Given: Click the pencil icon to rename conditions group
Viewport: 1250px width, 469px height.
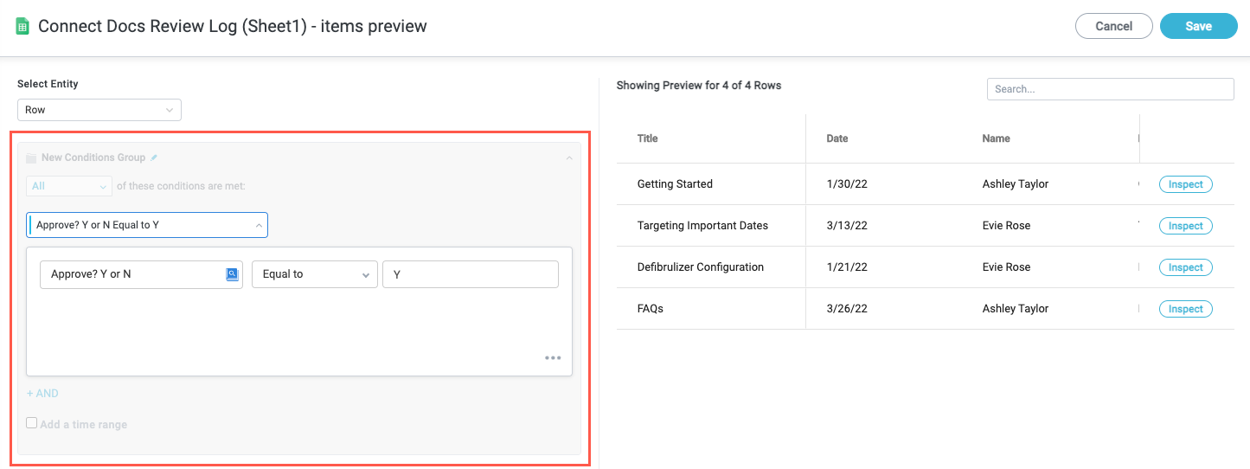Looking at the screenshot, I should click(x=154, y=157).
